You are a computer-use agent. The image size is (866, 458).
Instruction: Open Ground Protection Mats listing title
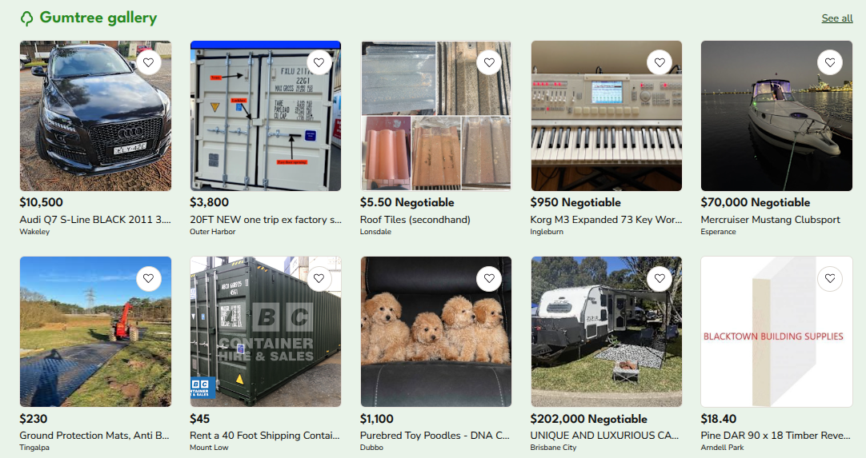click(x=94, y=436)
